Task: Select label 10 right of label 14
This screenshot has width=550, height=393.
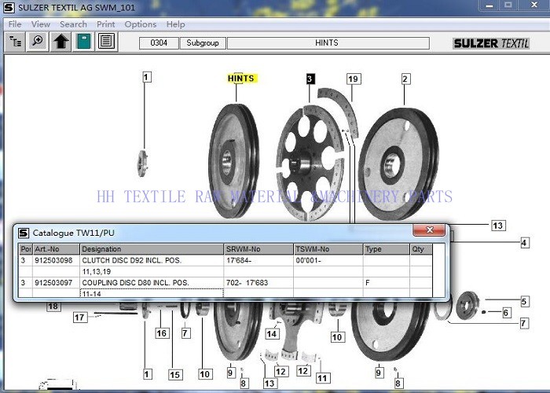Action: coord(337,337)
